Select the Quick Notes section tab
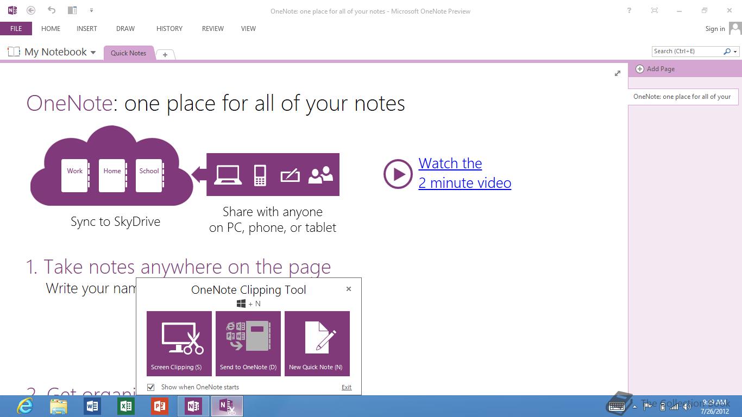The width and height of the screenshot is (742, 417). pyautogui.click(x=128, y=53)
